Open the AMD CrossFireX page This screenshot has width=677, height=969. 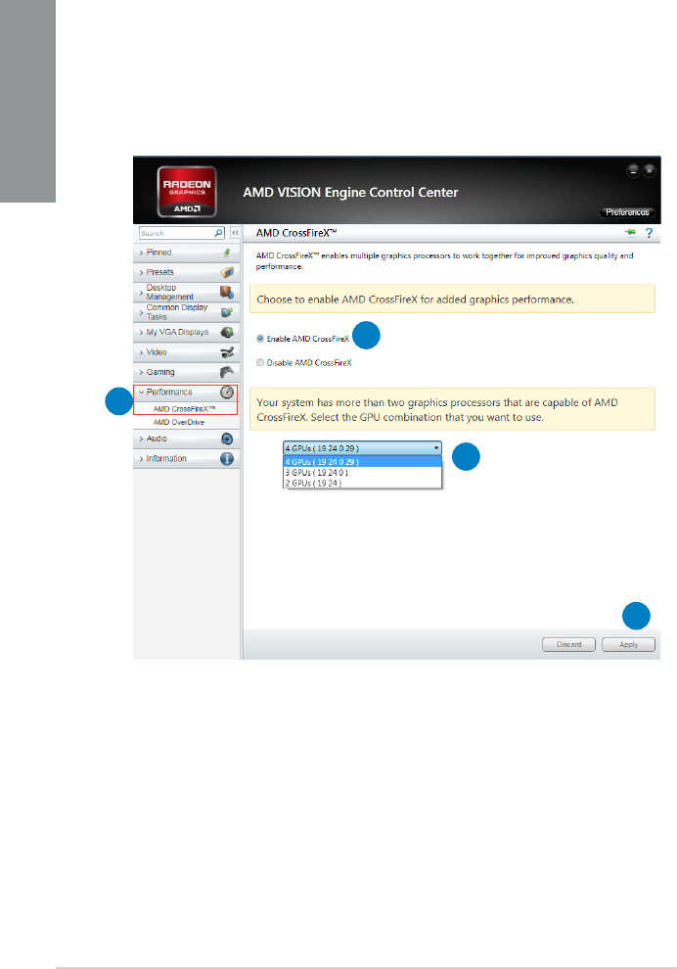[x=184, y=409]
